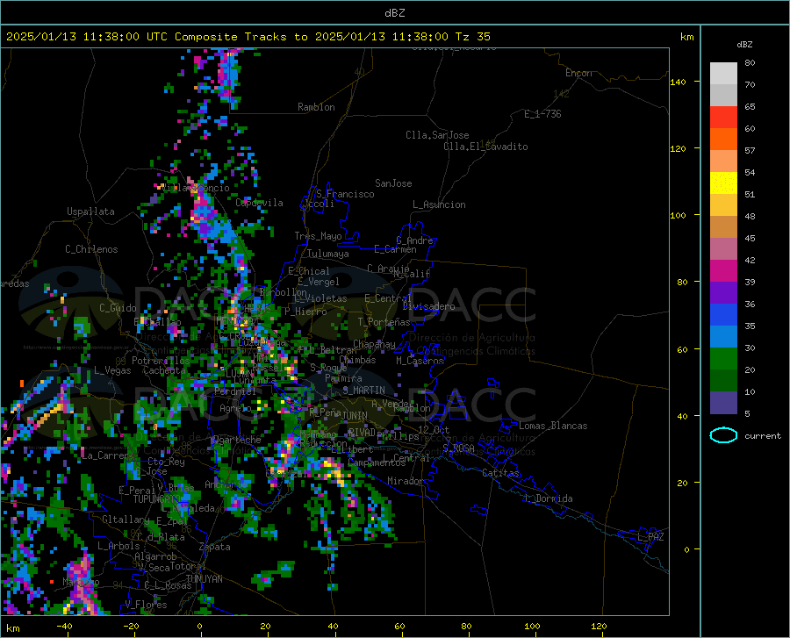Click the TUPUNGATO city label

coord(157,499)
